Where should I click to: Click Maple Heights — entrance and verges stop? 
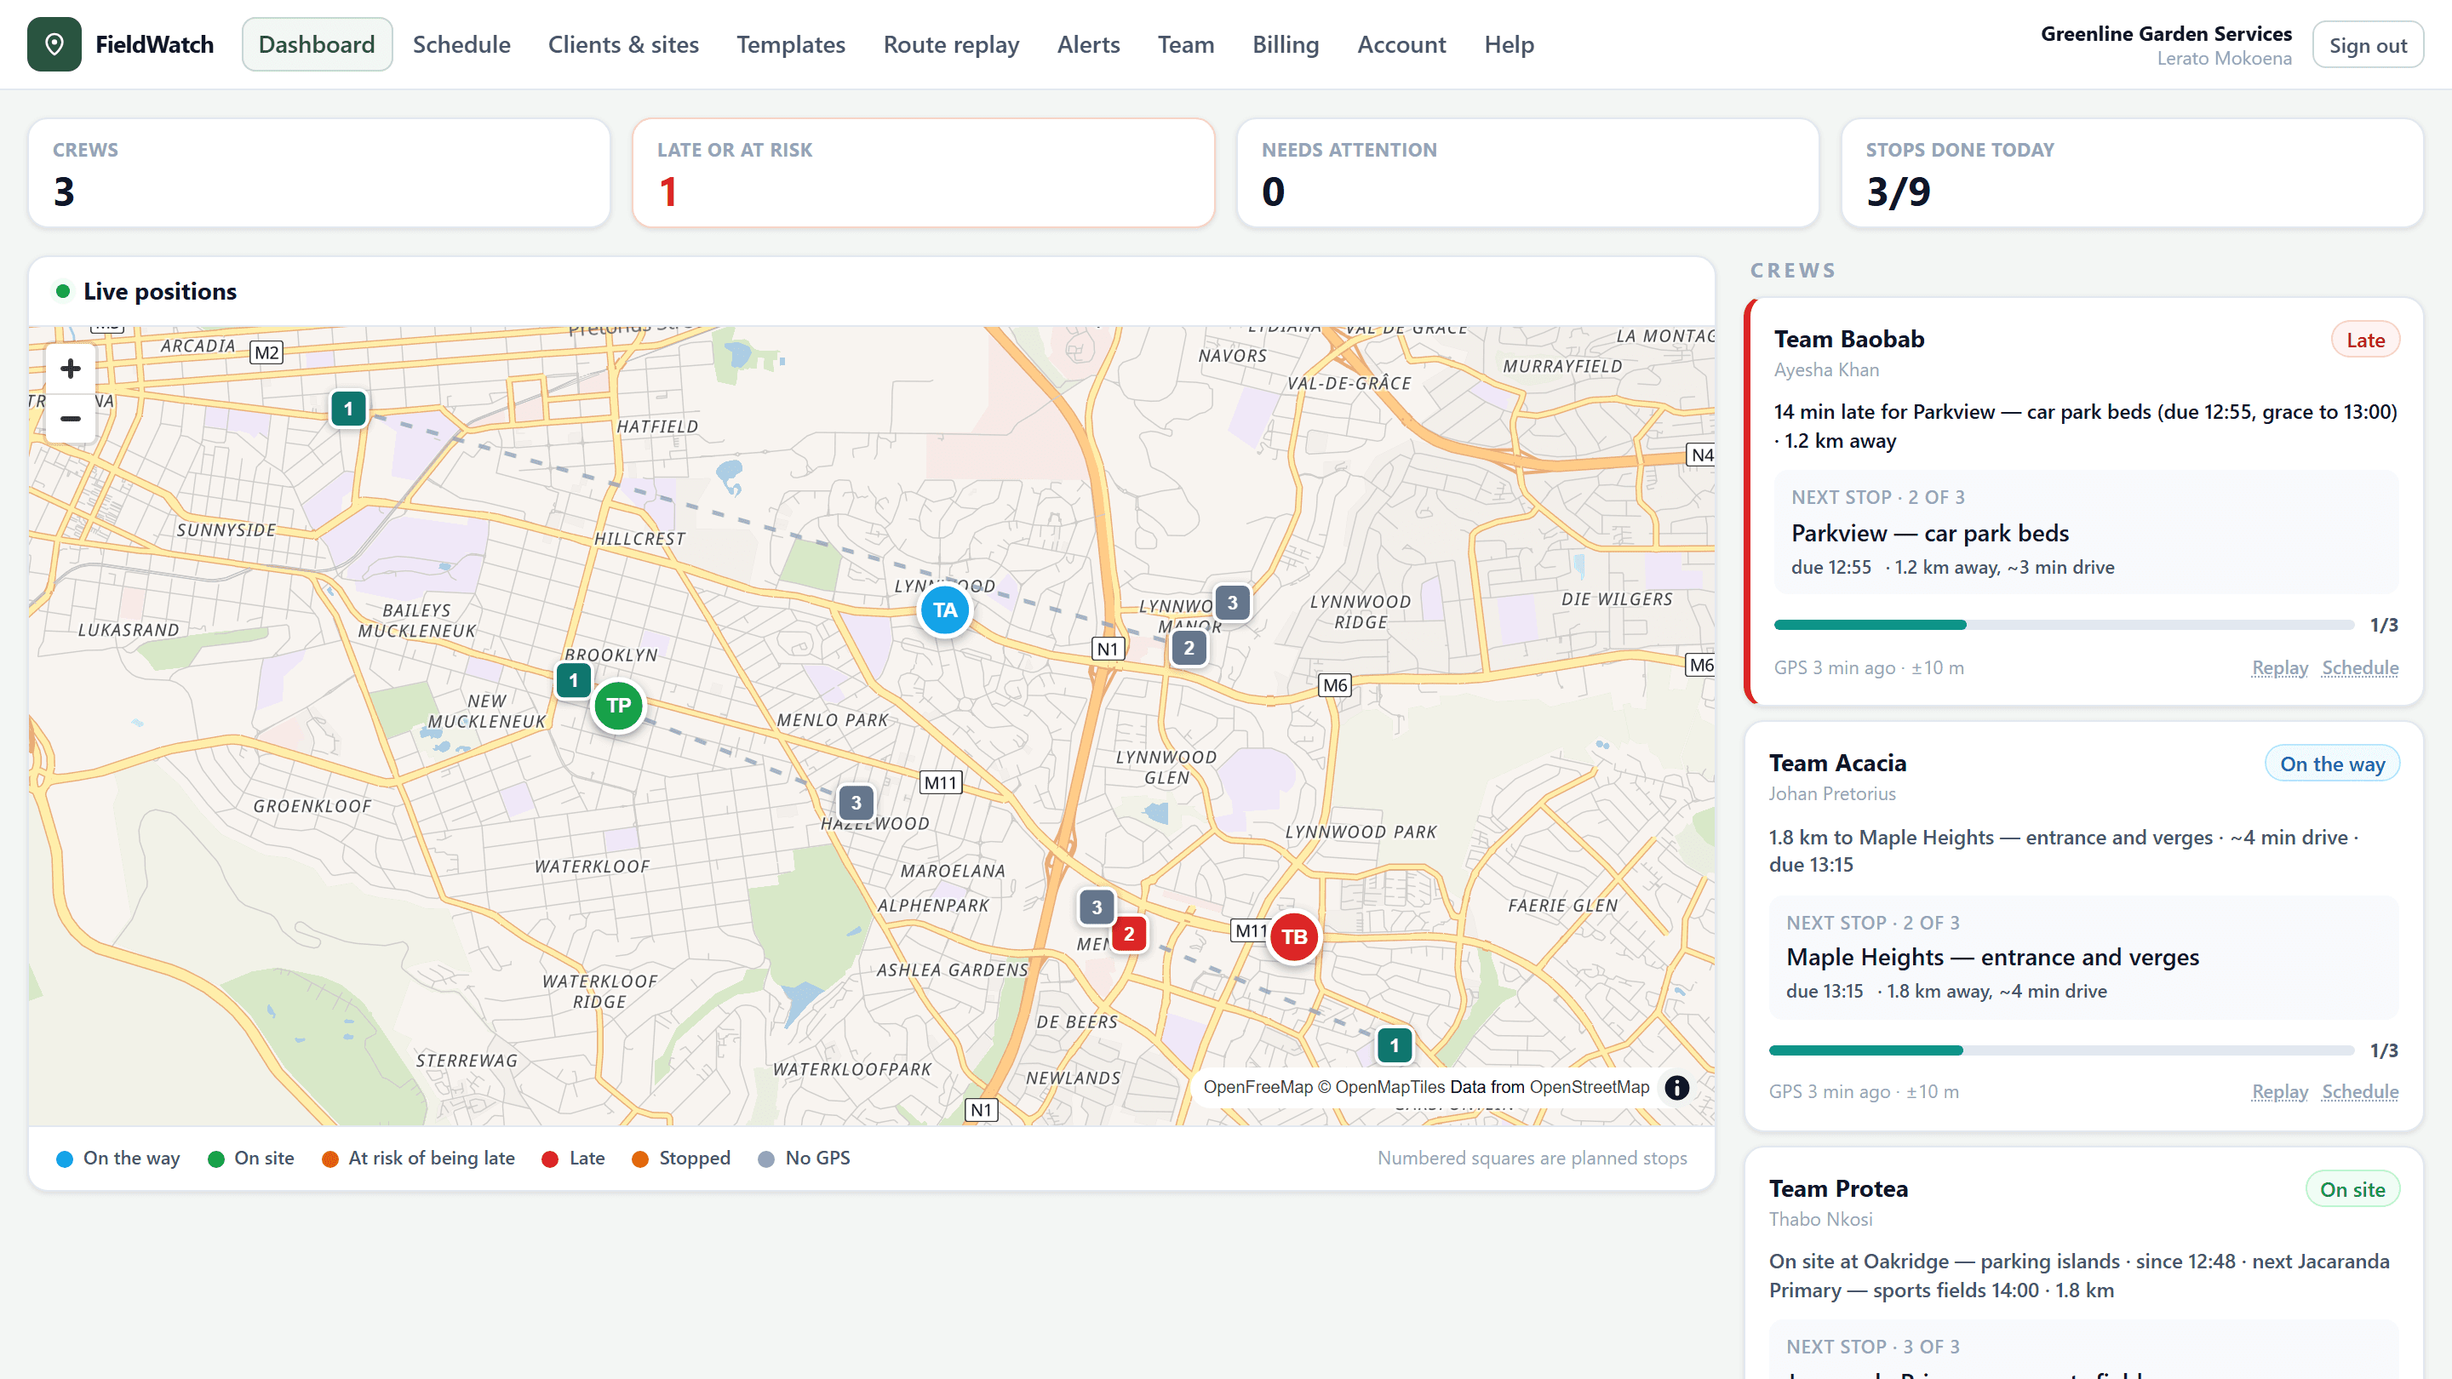(2083, 958)
